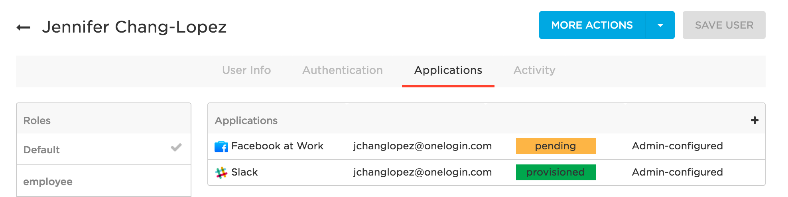Select the Default role row

104,149
